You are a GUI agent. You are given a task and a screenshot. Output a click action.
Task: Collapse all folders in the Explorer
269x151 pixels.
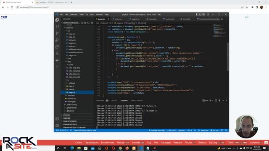click(x=92, y=23)
